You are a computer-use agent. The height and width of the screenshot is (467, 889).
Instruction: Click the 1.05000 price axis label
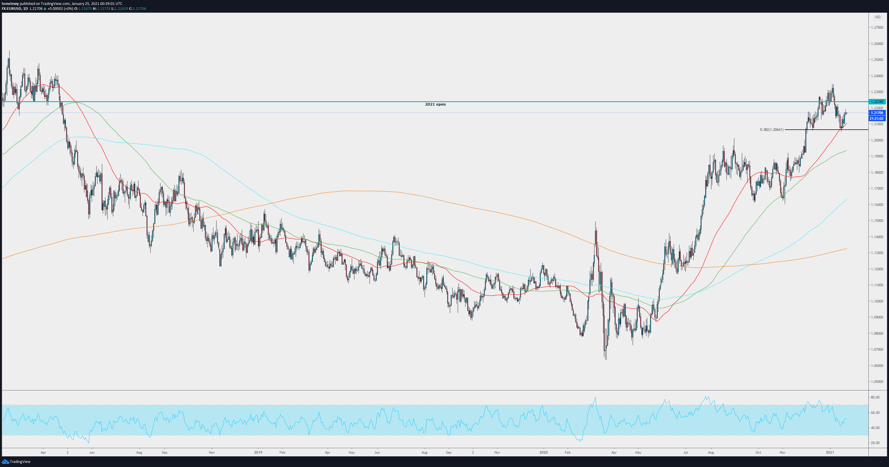click(x=877, y=381)
